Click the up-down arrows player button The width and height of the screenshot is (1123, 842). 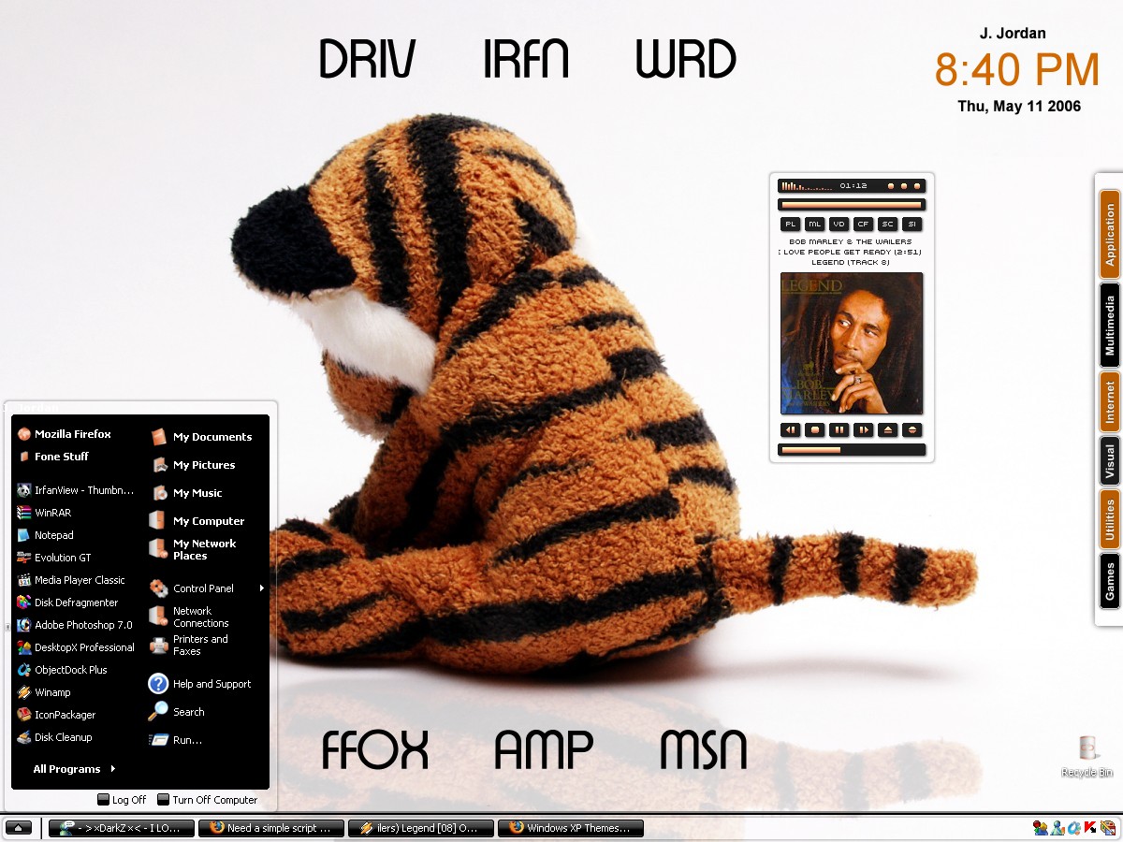click(x=912, y=430)
